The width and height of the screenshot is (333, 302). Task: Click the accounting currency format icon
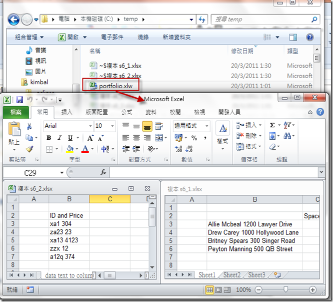coord(178,138)
